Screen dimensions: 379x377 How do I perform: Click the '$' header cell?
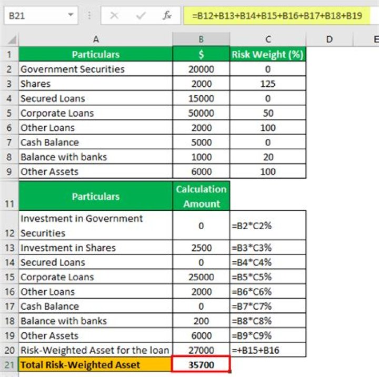pyautogui.click(x=201, y=54)
